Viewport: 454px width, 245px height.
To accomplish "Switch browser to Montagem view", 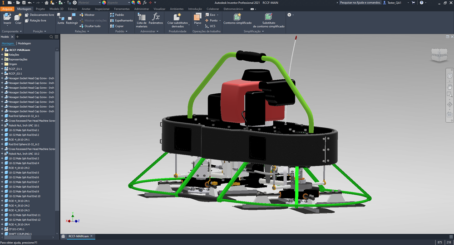I will pos(8,43).
